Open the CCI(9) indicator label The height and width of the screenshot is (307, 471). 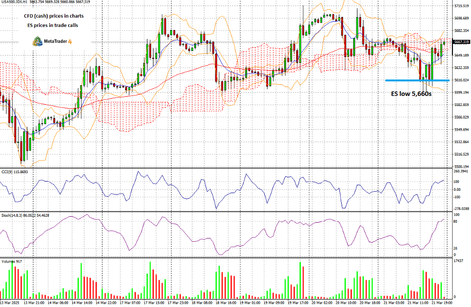point(15,172)
